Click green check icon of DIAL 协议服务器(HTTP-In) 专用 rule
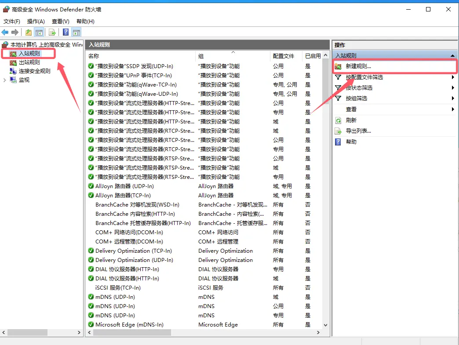459x345 pixels. pos(91,269)
